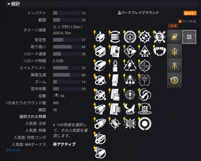Pick the solid white circle perk icon
This screenshot has height=161, width=201.
(x=145, y=124)
